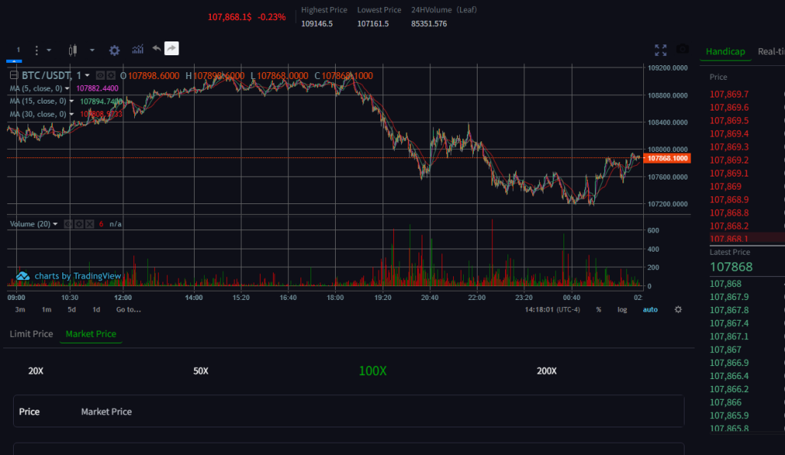Image resolution: width=785 pixels, height=455 pixels.
Task: Expand the Volume (20) indicator dropdown
Action: (x=55, y=224)
